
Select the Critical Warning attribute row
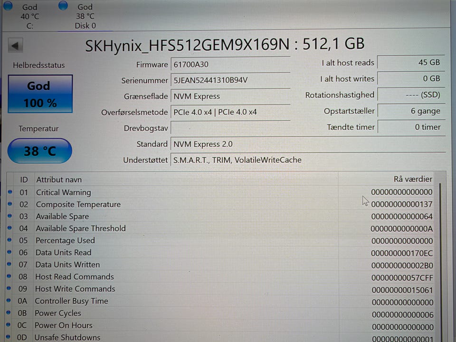point(221,192)
